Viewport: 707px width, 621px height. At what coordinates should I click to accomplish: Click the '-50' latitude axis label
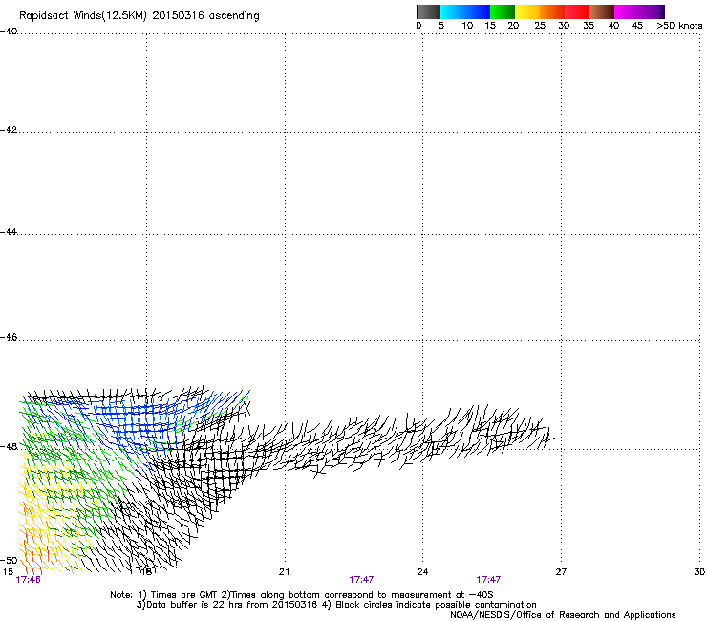(x=9, y=560)
